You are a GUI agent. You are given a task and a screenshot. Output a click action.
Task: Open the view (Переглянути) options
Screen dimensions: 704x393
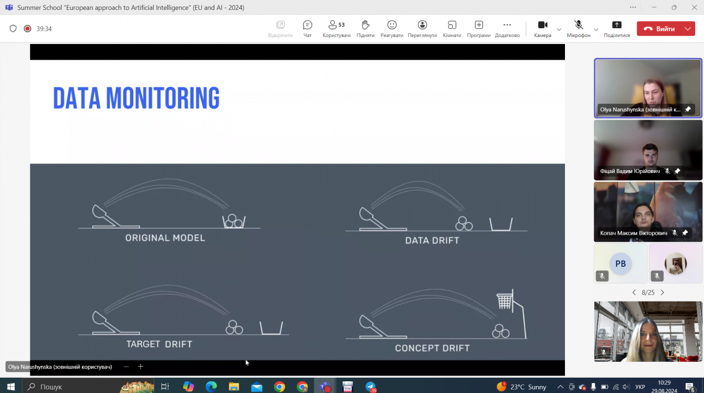[422, 28]
